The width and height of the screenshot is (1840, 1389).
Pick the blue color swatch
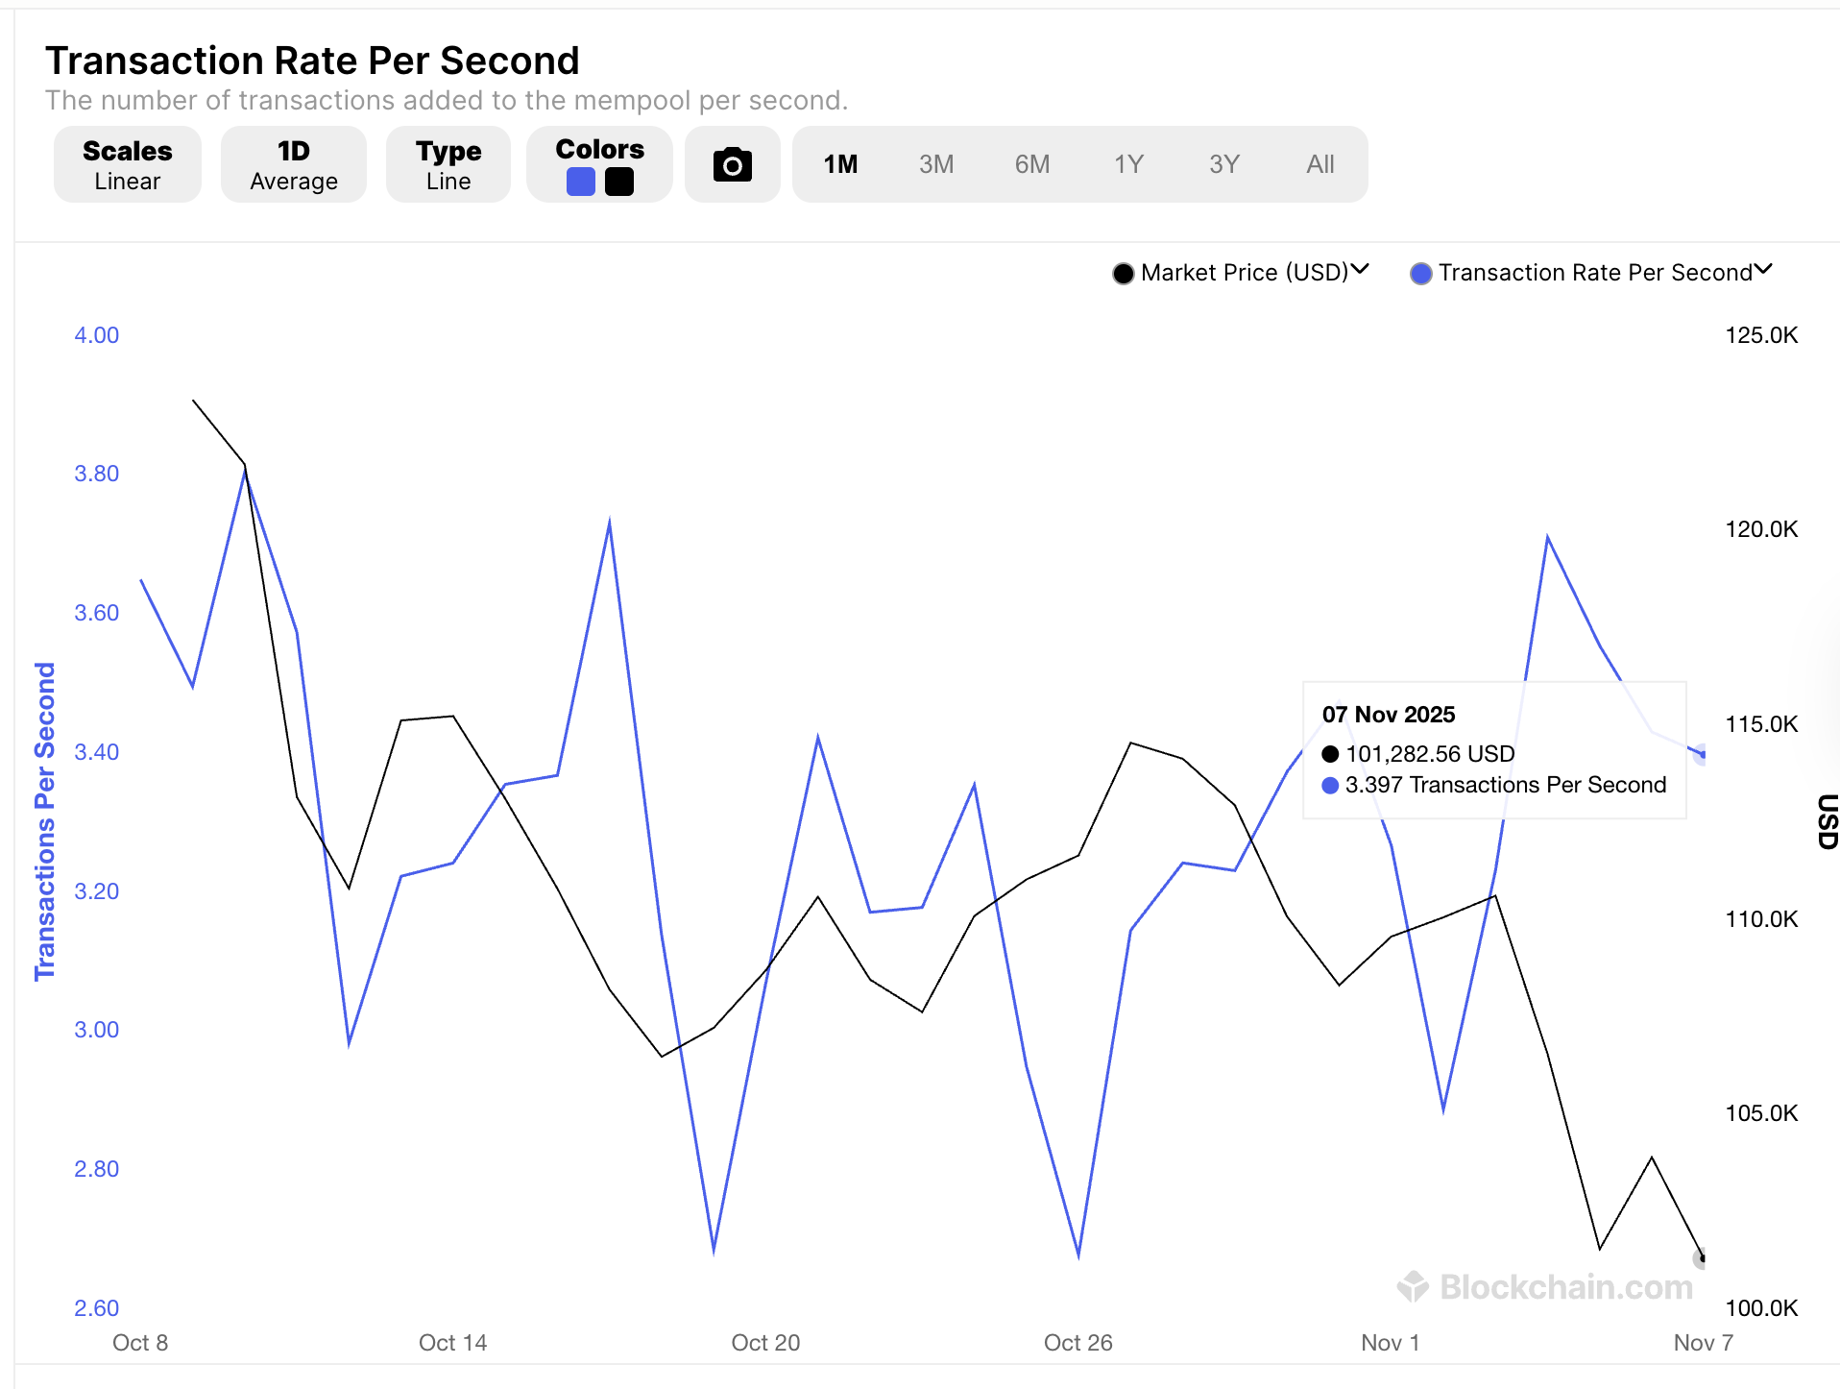click(x=581, y=182)
